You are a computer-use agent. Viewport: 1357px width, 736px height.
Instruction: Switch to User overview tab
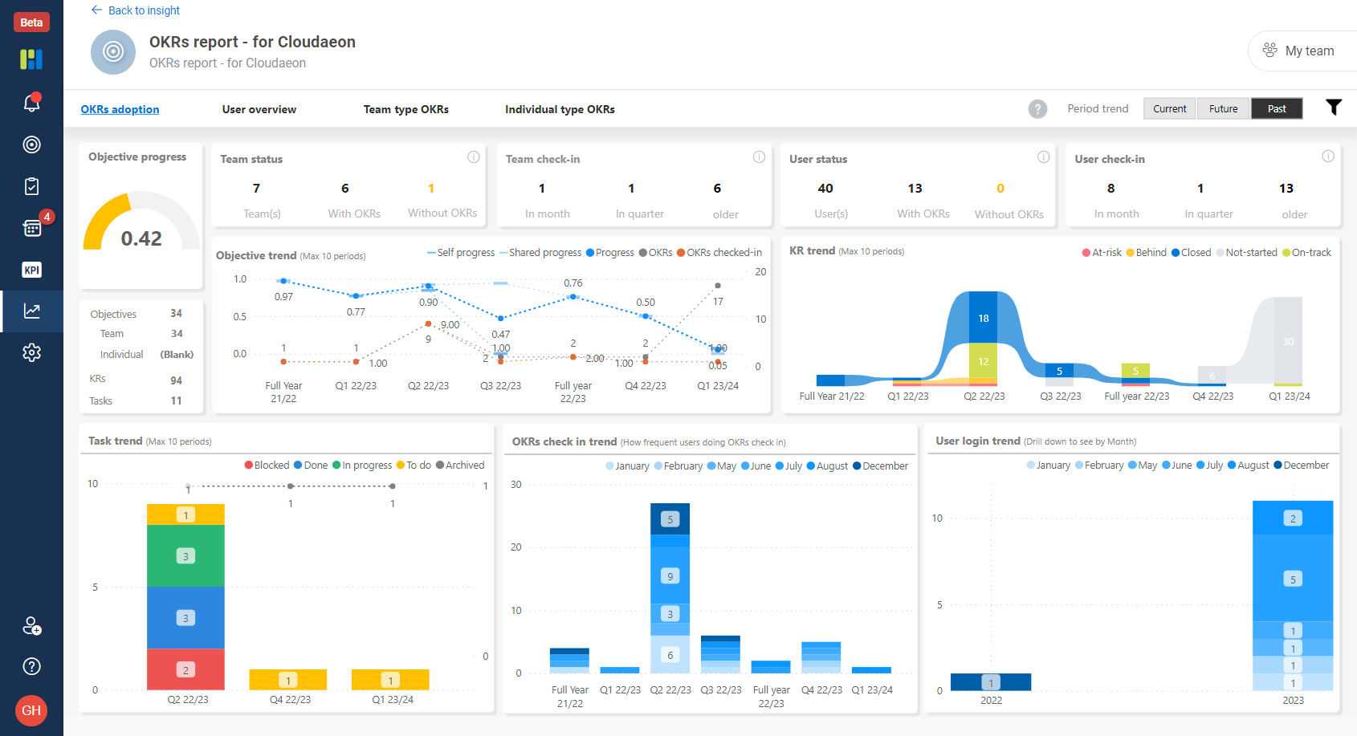click(x=259, y=109)
